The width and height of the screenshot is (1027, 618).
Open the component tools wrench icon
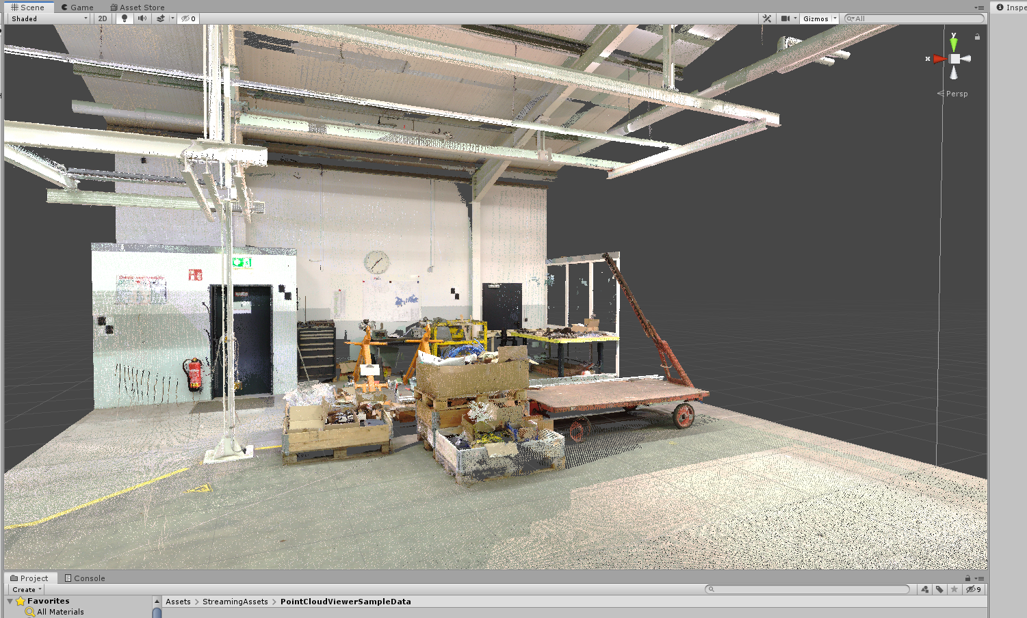click(x=767, y=18)
